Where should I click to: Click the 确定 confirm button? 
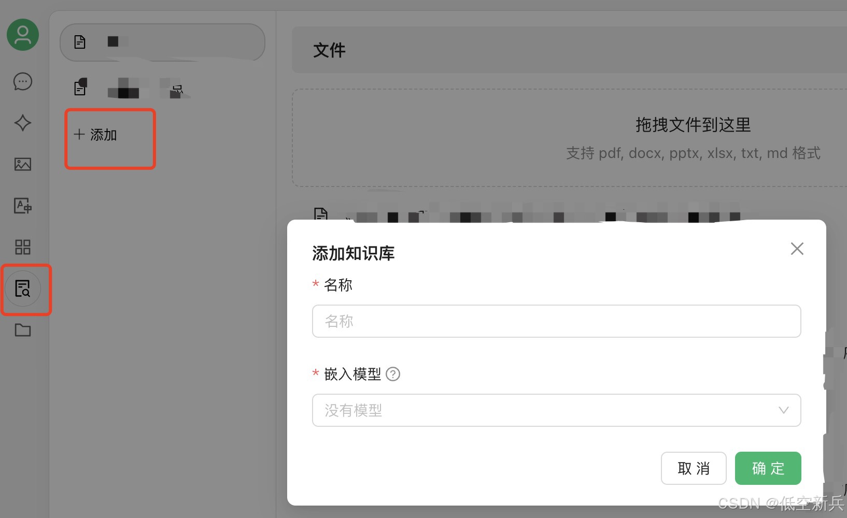[x=768, y=468]
